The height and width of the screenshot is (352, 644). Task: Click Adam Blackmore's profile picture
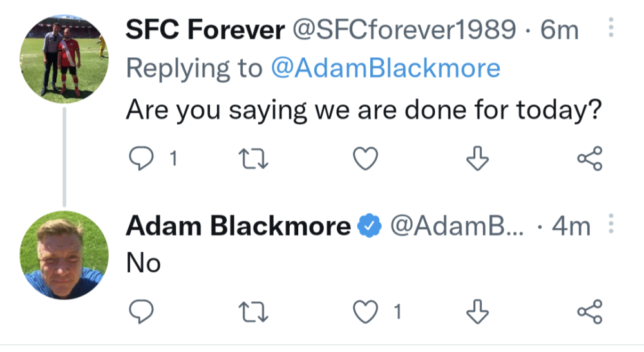pyautogui.click(x=64, y=255)
